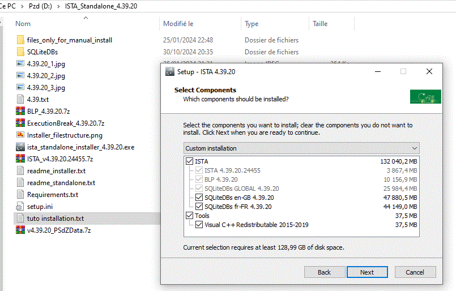This screenshot has width=456, height=291.
Task: Uncheck the SQLiteDBs en-GB 4.39.20 component
Action: 199,198
